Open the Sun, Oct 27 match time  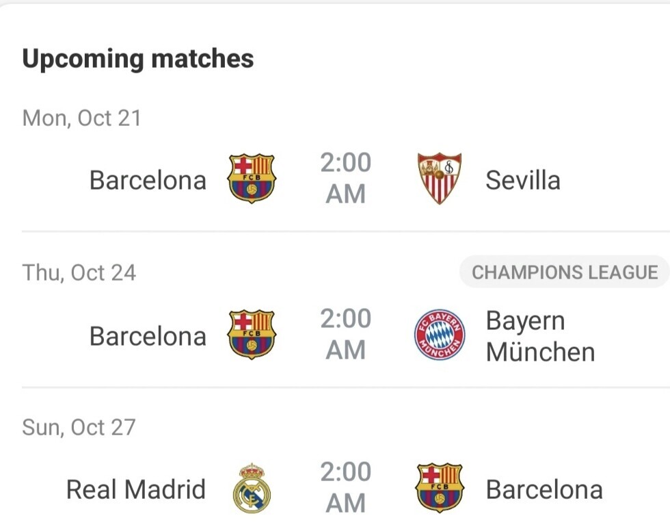(x=346, y=487)
